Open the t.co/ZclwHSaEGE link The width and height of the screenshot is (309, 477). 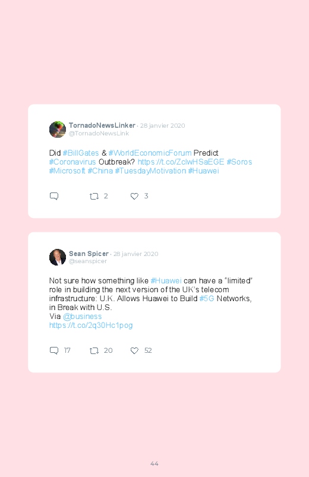[x=181, y=162]
